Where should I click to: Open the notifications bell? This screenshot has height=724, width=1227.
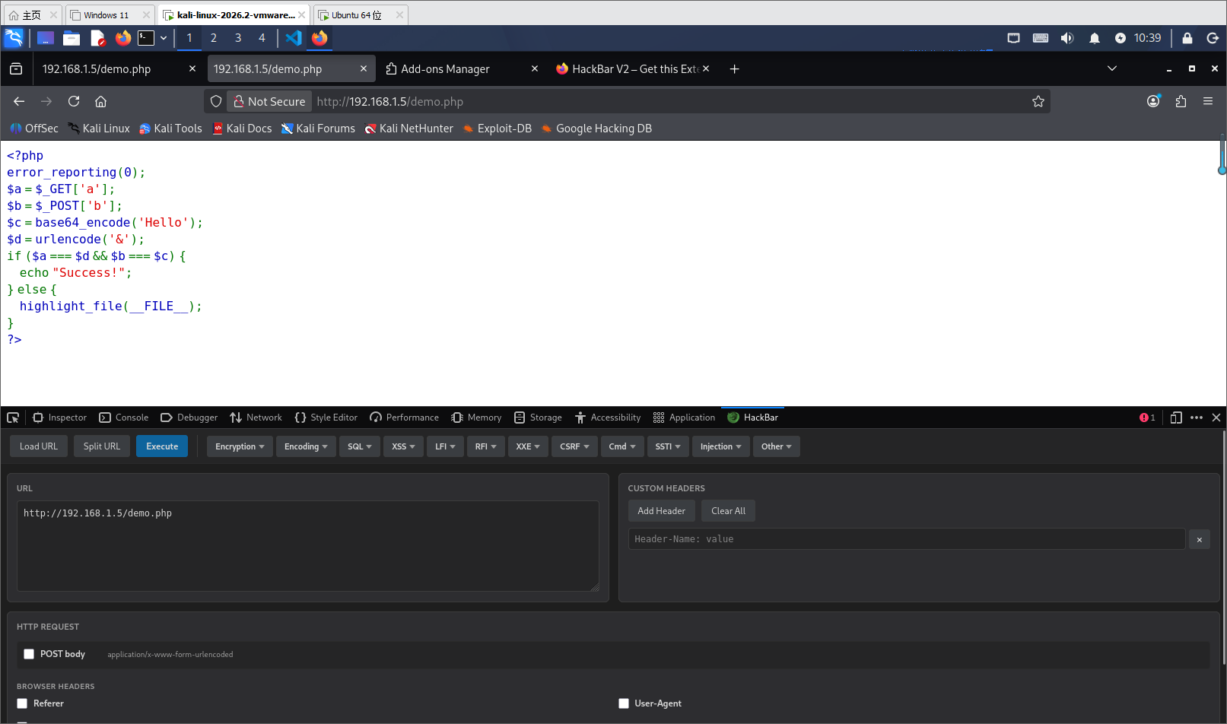(x=1094, y=38)
